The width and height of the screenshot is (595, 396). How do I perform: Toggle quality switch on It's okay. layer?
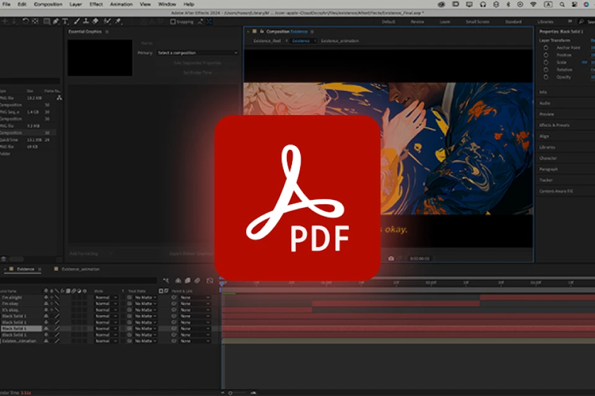[56, 310]
